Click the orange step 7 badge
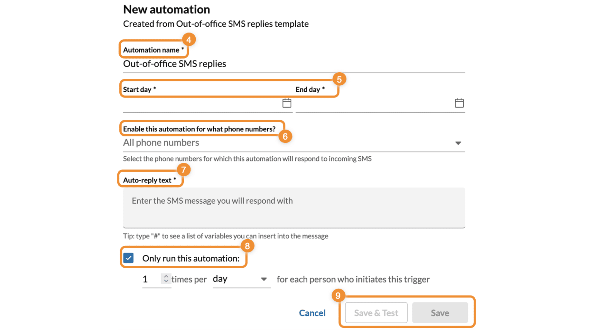 [x=184, y=170]
